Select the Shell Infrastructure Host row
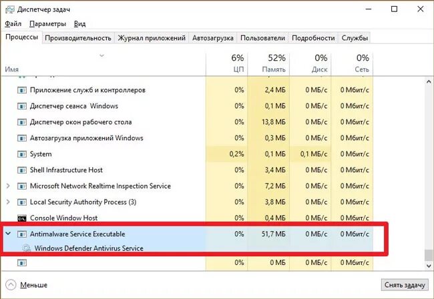Screen dimensions: 434x299 tap(187, 170)
